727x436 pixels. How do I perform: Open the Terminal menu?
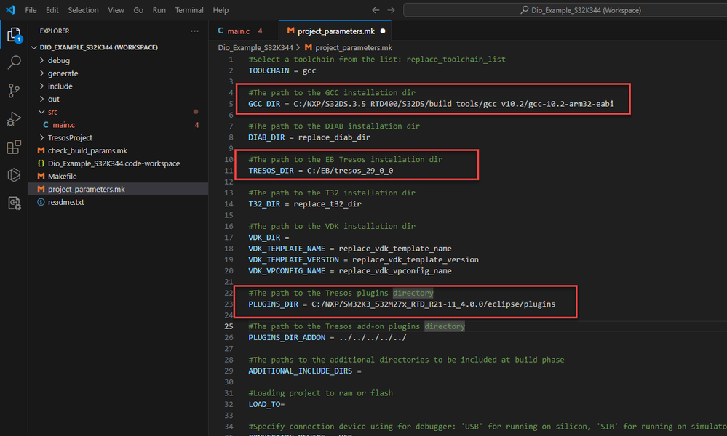click(188, 10)
